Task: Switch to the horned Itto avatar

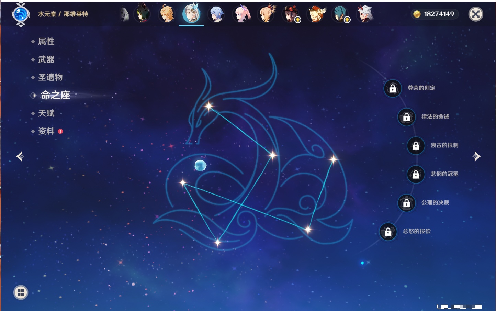Action: click(x=365, y=14)
